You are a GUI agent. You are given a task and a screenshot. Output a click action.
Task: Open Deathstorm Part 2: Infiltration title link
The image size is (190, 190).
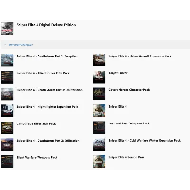48,141
